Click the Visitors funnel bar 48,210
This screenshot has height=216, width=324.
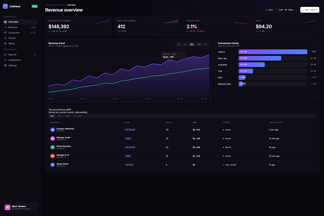273,52
